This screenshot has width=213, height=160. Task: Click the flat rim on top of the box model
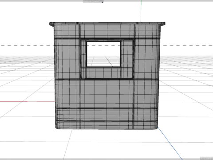point(107,23)
